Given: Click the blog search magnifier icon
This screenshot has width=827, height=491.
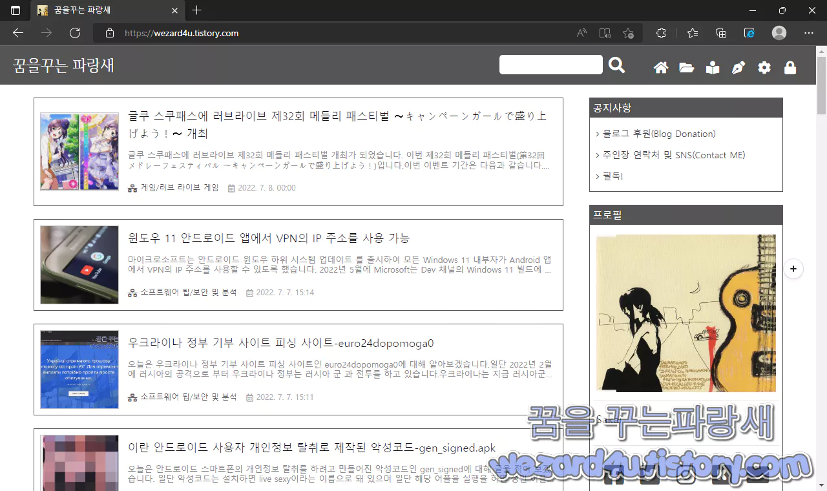Looking at the screenshot, I should [617, 65].
